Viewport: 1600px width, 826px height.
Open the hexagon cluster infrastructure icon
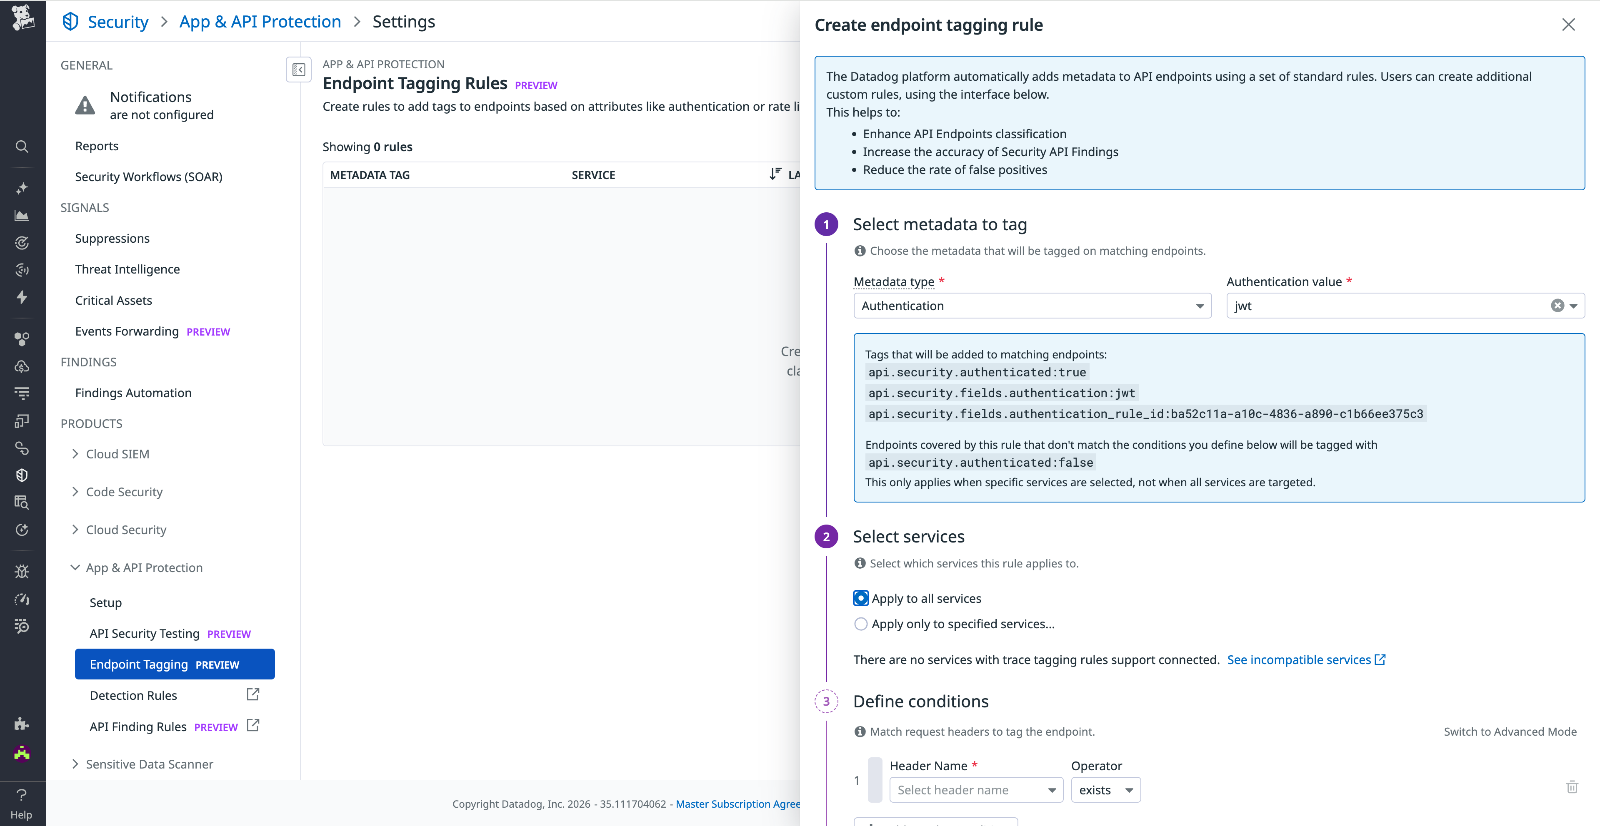click(x=22, y=339)
